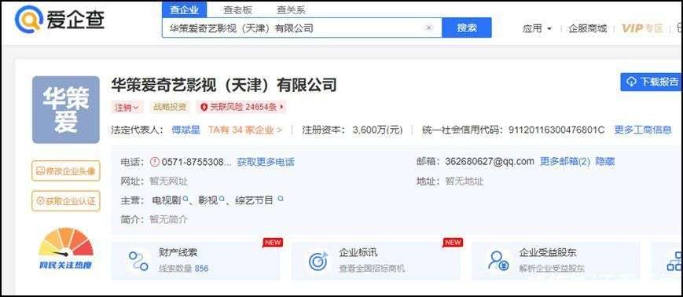Select credit code 91120116300476801C
Viewport: 683px width, 297px height.
click(556, 130)
